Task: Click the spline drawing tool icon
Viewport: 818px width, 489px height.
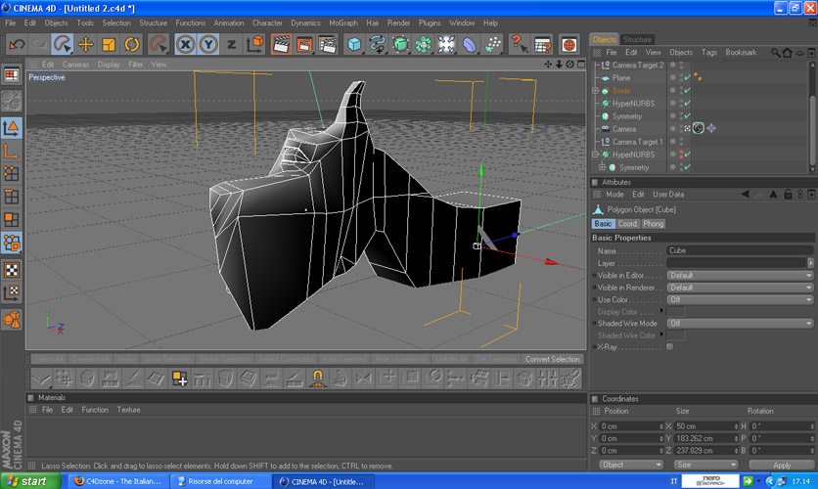Action: coord(378,44)
